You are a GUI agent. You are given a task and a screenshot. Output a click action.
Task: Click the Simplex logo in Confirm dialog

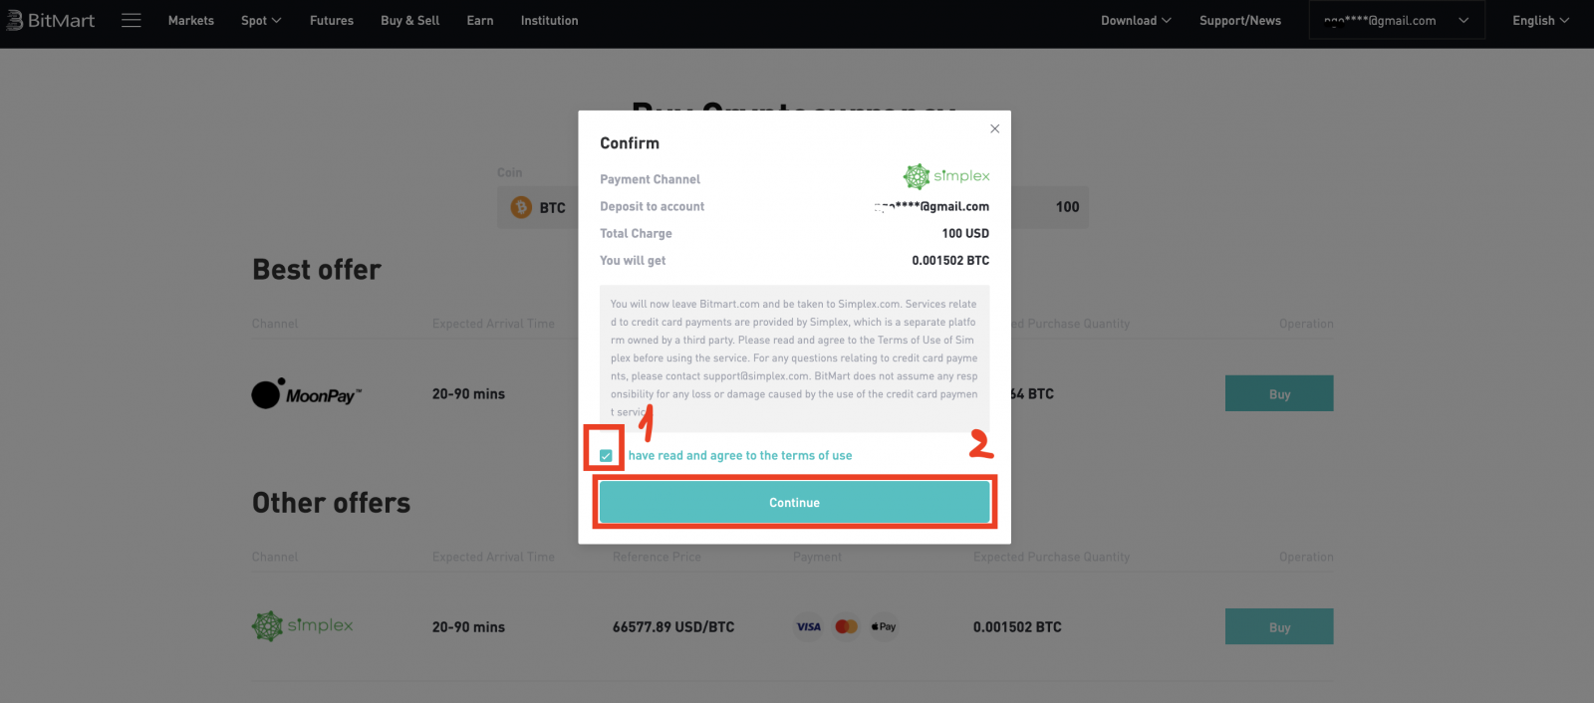click(x=945, y=176)
